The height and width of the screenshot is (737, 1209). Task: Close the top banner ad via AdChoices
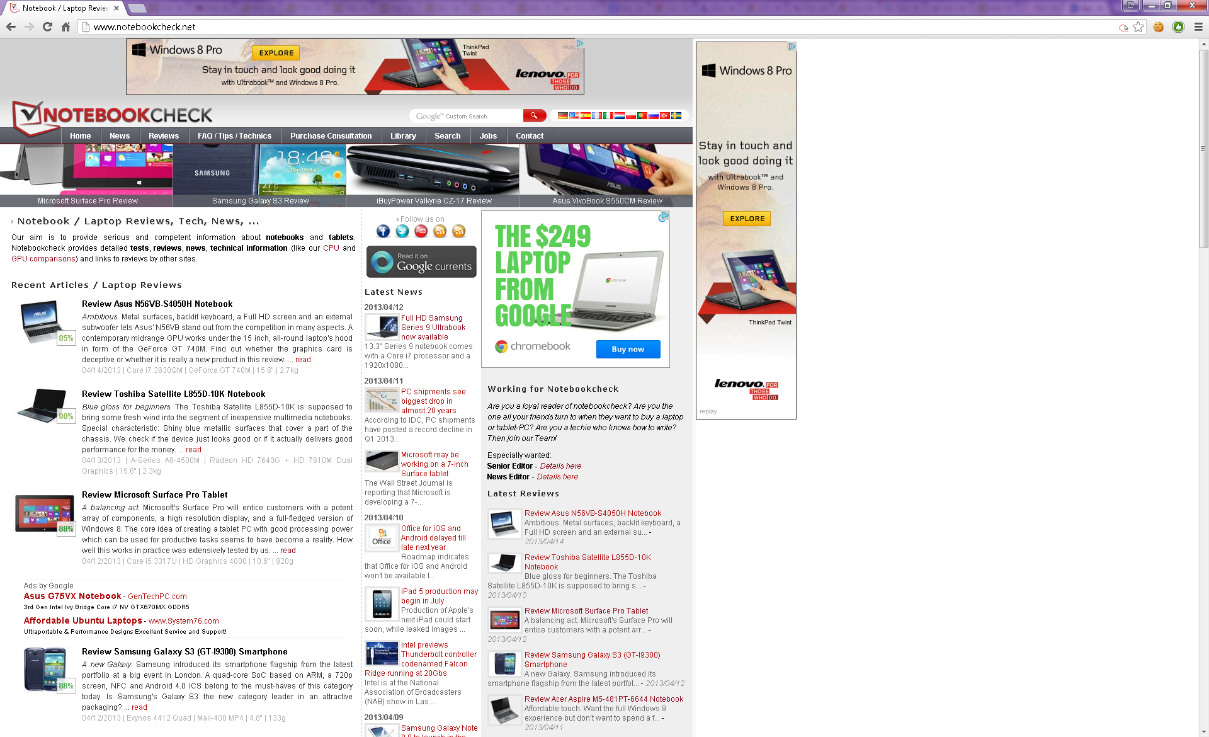point(579,43)
